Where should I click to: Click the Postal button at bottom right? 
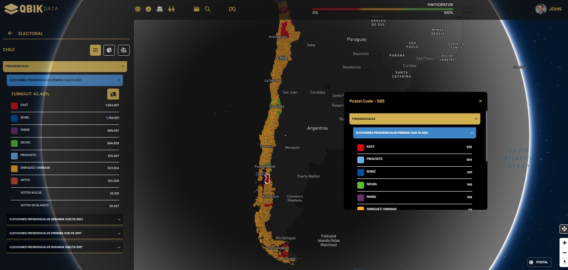click(539, 262)
